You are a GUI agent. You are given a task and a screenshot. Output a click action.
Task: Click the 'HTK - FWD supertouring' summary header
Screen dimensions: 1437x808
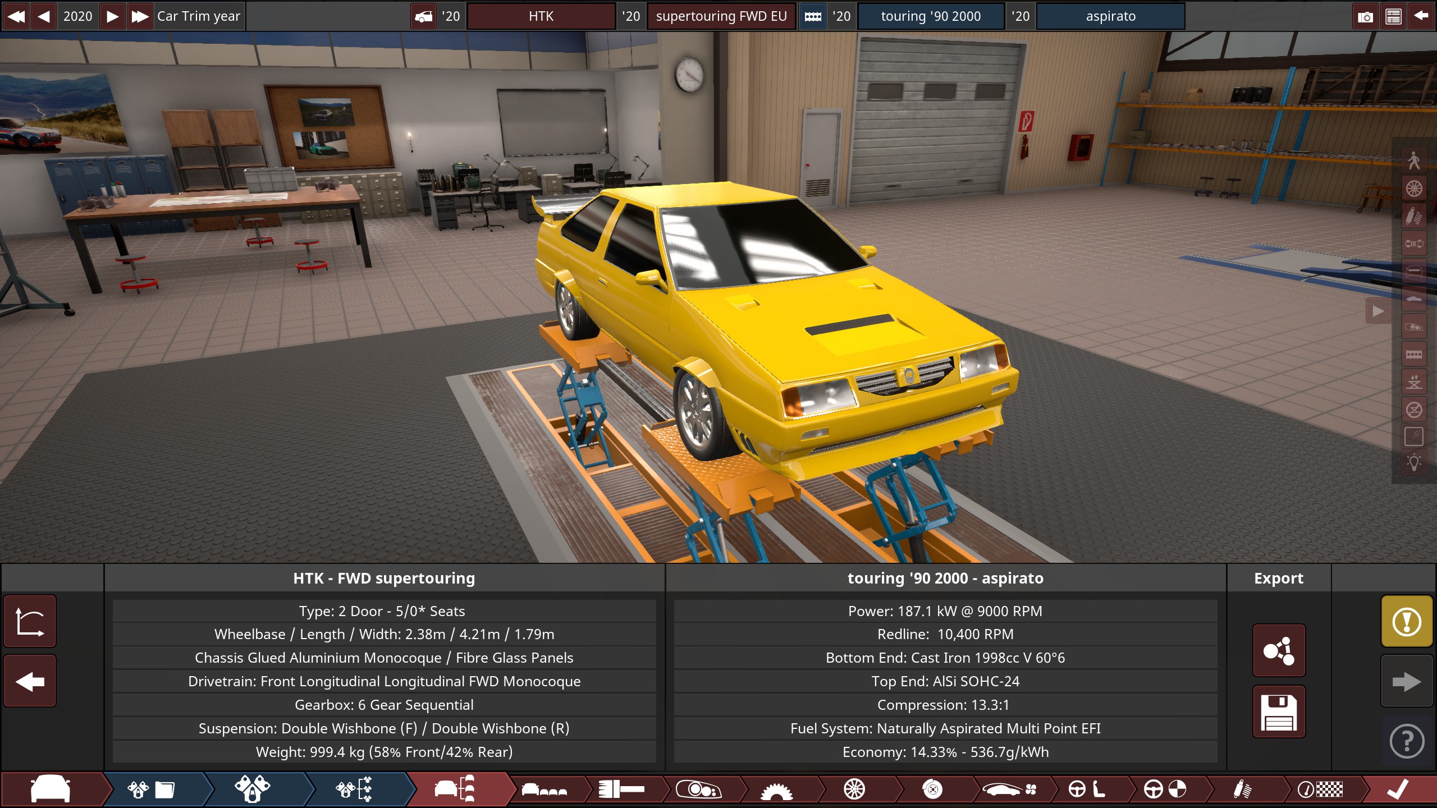tap(384, 578)
